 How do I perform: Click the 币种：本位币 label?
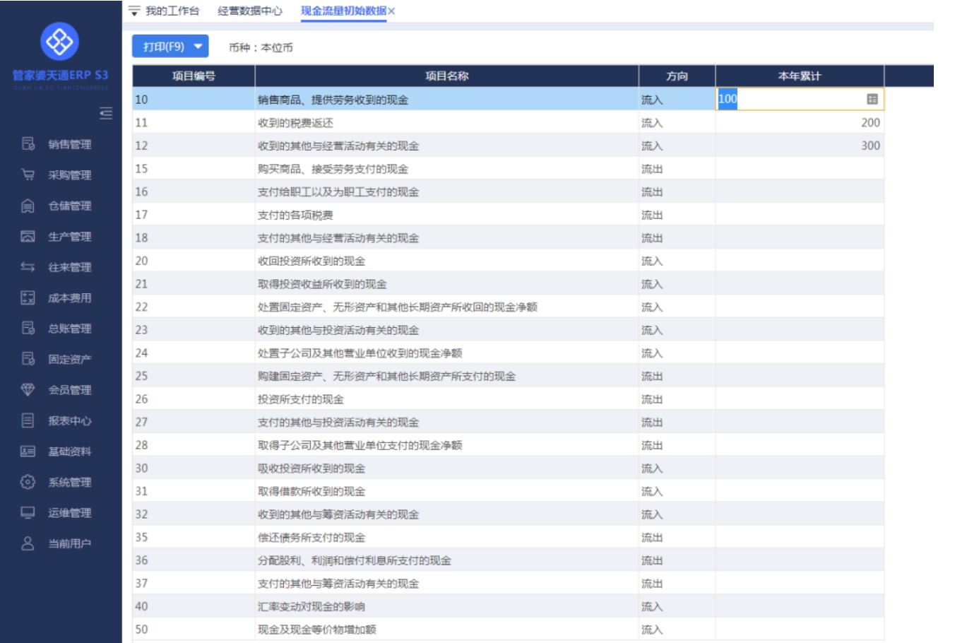click(x=261, y=47)
